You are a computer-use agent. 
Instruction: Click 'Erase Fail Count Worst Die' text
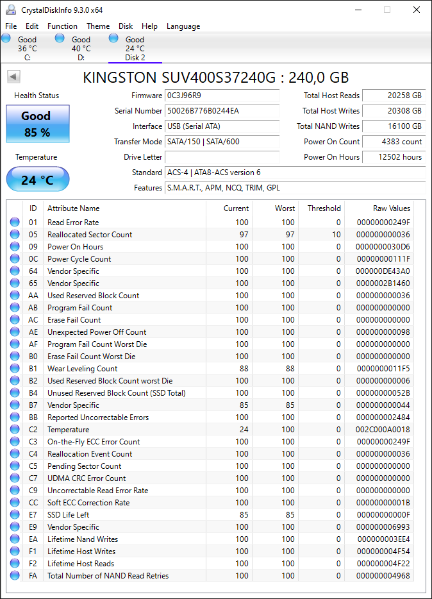[x=91, y=357]
